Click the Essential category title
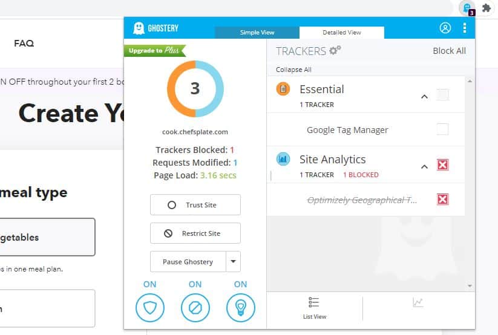498x335 pixels. [x=322, y=89]
